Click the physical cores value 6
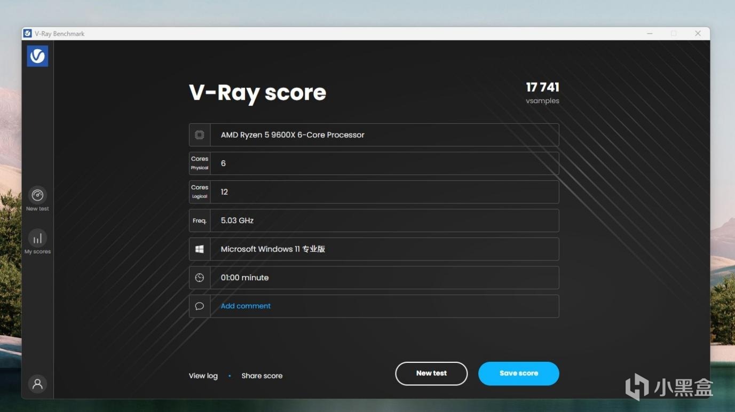735x412 pixels. pos(223,163)
